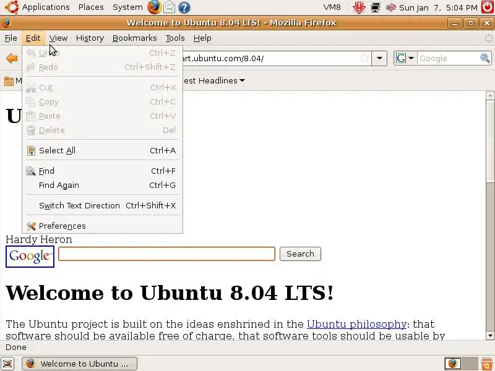Open the Trash icon in bottom panel

coord(487,364)
